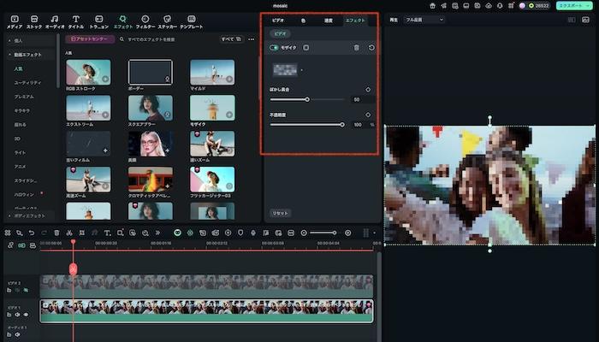Add keyframe for ぼかし具合
This screenshot has width=599, height=342.
coord(368,90)
